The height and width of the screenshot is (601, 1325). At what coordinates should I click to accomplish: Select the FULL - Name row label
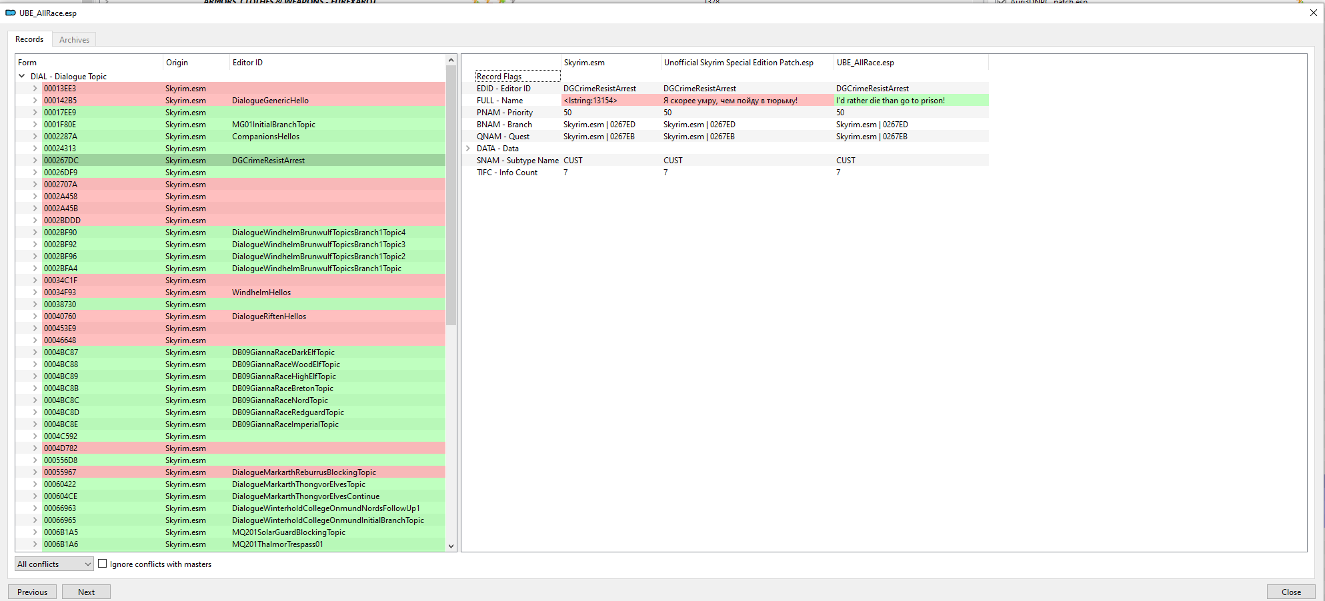click(499, 101)
